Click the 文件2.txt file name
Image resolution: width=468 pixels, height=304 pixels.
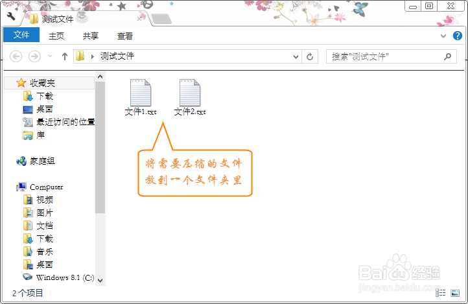tap(190, 112)
